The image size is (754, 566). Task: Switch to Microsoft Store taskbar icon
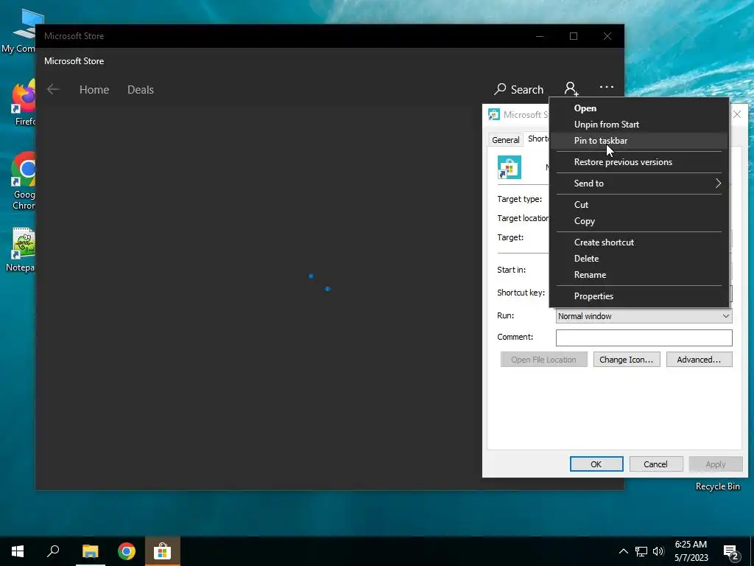tap(163, 551)
